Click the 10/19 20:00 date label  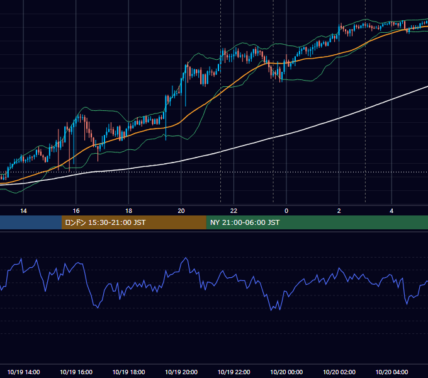pyautogui.click(x=181, y=372)
